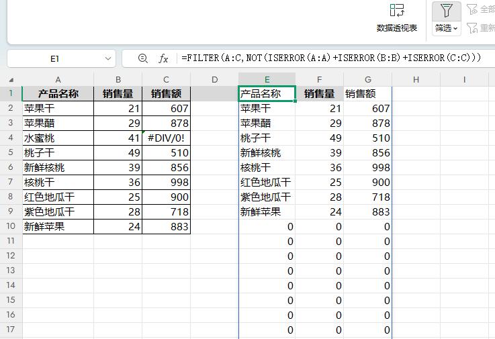Select cell A9 紫色地瓜干
Viewport: 495px width, 339px height.
coord(58,212)
